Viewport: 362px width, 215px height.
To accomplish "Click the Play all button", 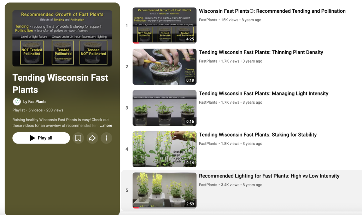I will 41,138.
